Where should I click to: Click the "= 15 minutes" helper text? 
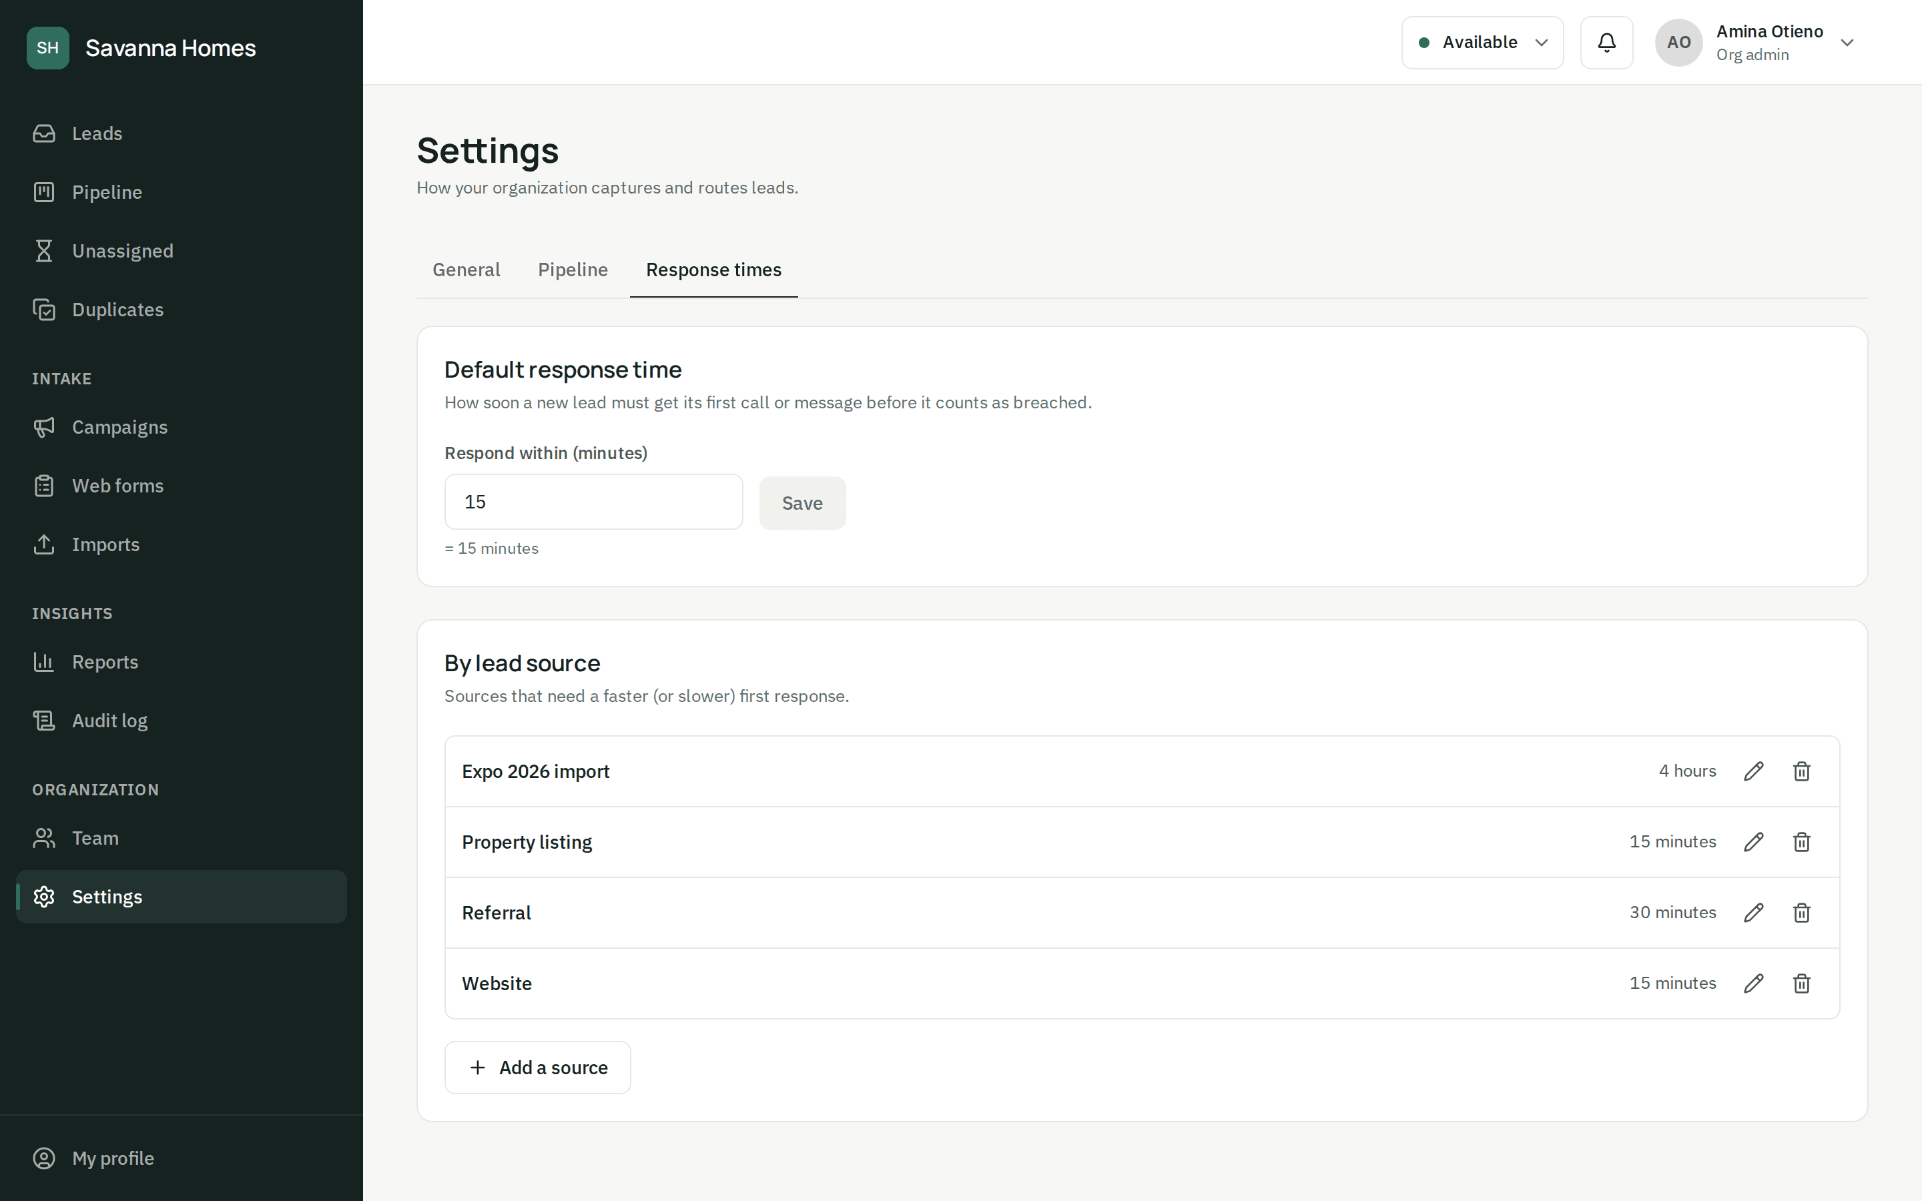[x=492, y=548]
